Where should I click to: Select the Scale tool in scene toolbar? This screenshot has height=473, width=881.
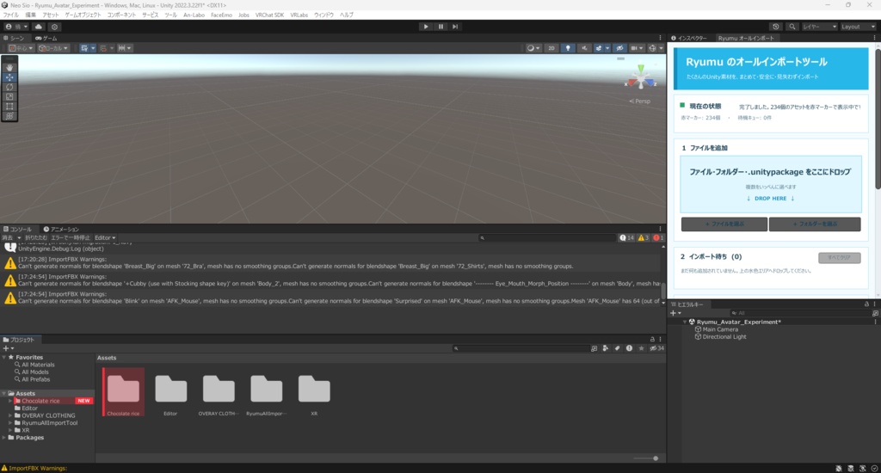9,96
